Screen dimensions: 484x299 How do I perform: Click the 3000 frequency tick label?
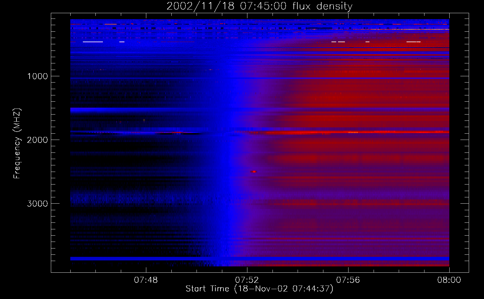click(x=38, y=204)
